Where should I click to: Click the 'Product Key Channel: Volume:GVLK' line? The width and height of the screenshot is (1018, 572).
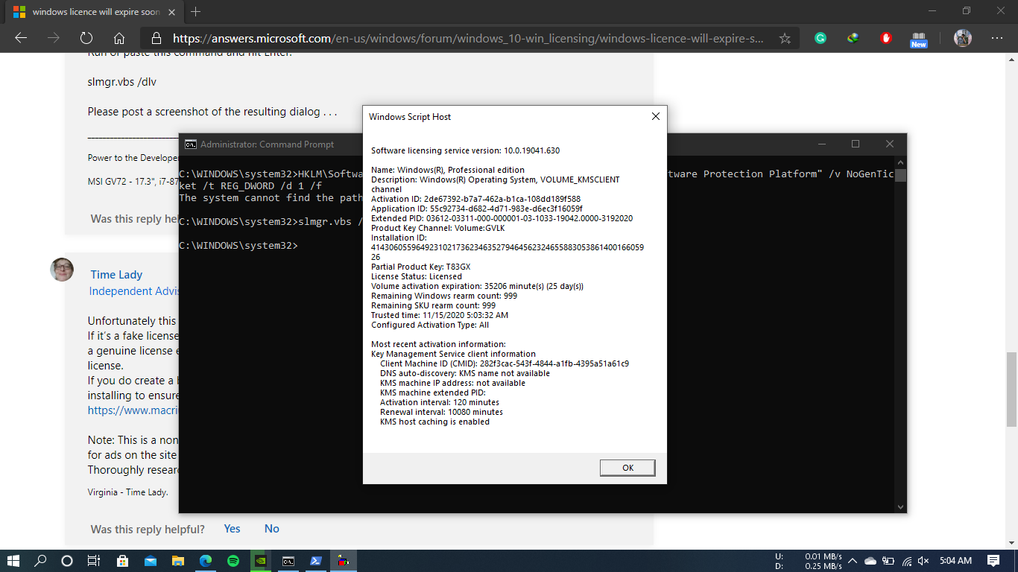[438, 228]
